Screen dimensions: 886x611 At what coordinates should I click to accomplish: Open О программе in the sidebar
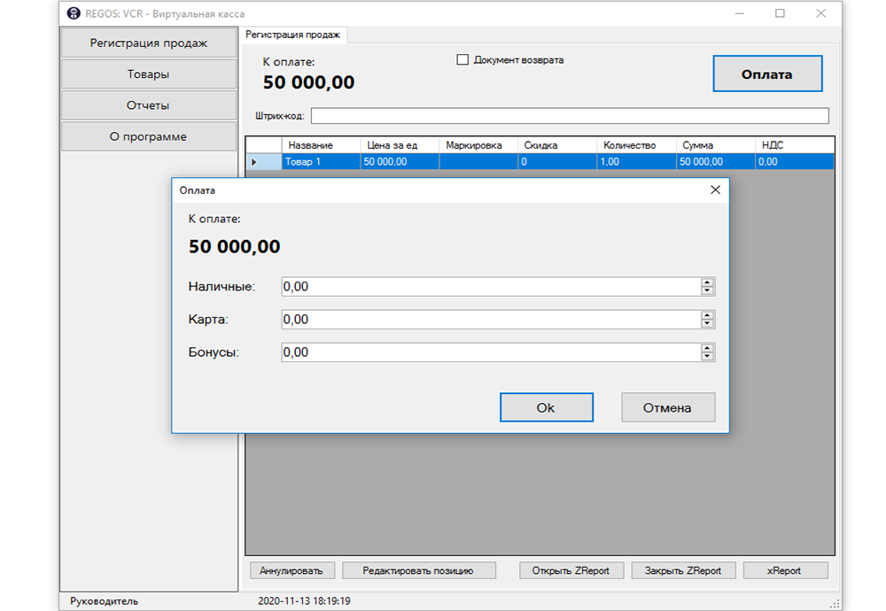point(148,136)
